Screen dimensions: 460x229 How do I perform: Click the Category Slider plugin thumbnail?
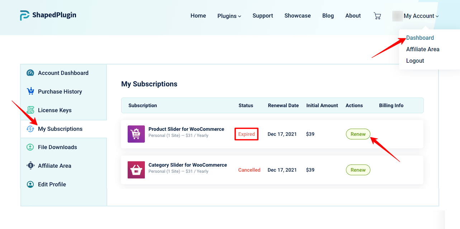pyautogui.click(x=136, y=170)
